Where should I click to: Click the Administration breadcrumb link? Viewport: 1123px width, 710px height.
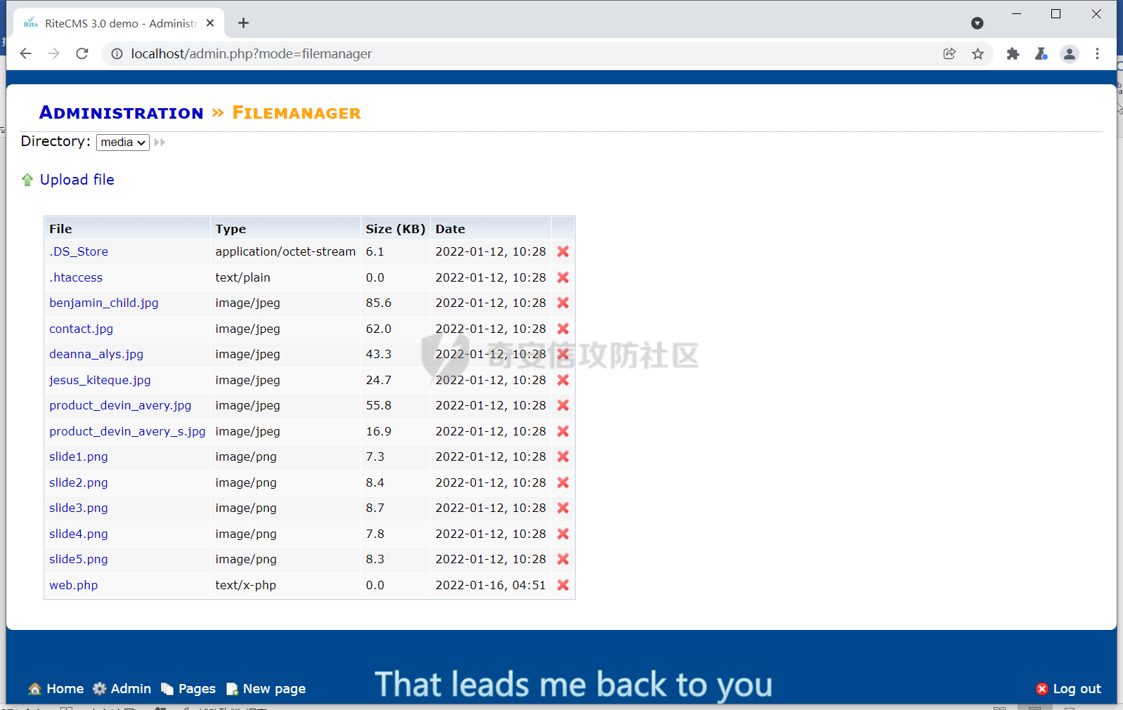pos(121,113)
